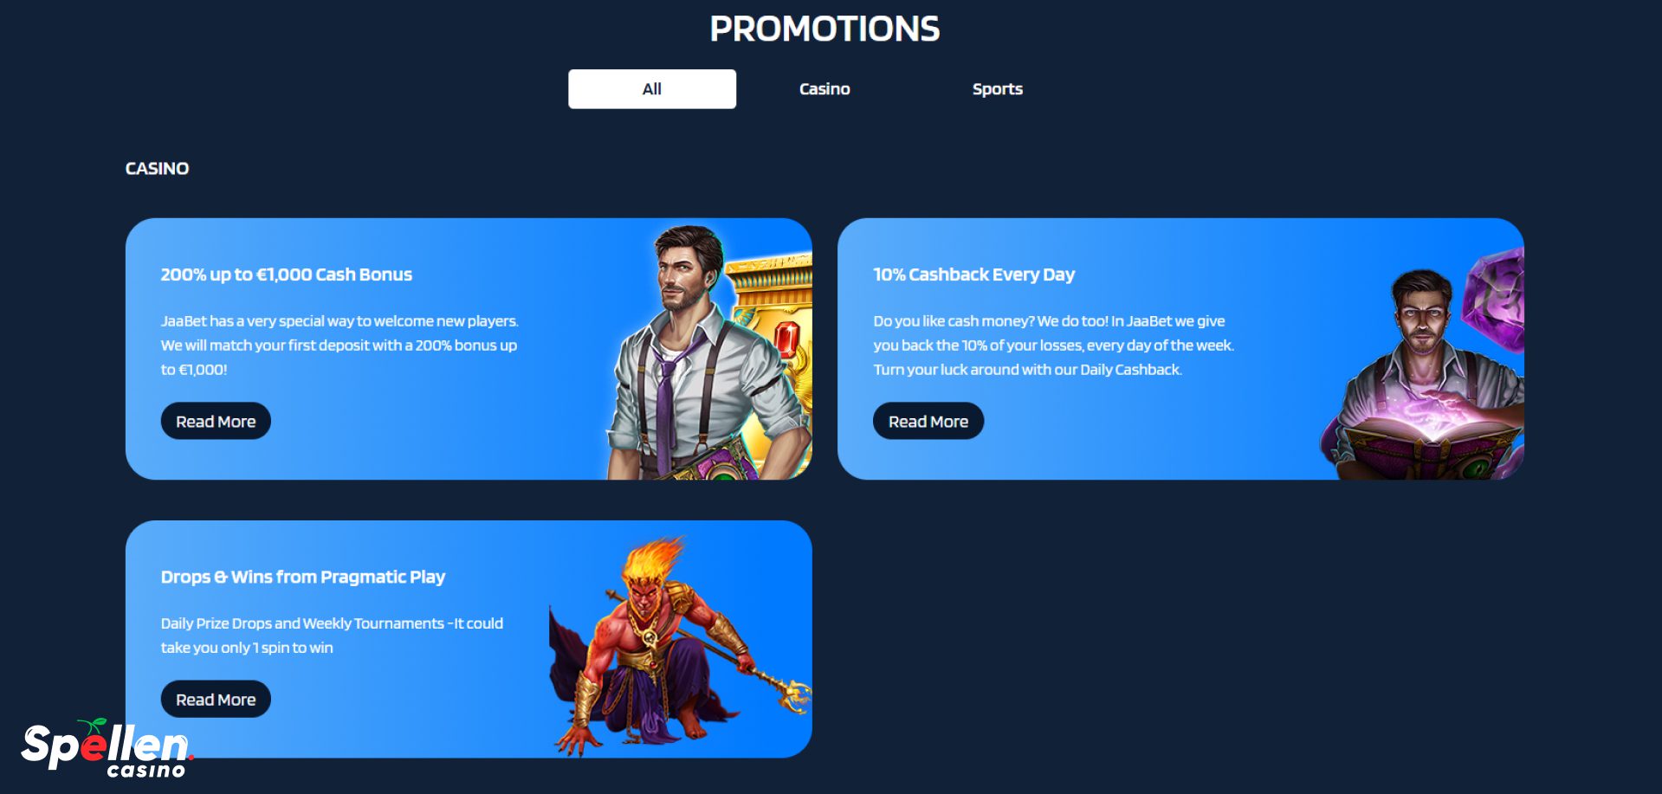Click the Daily Cashback description paragraph
The image size is (1662, 794).
tap(1053, 345)
